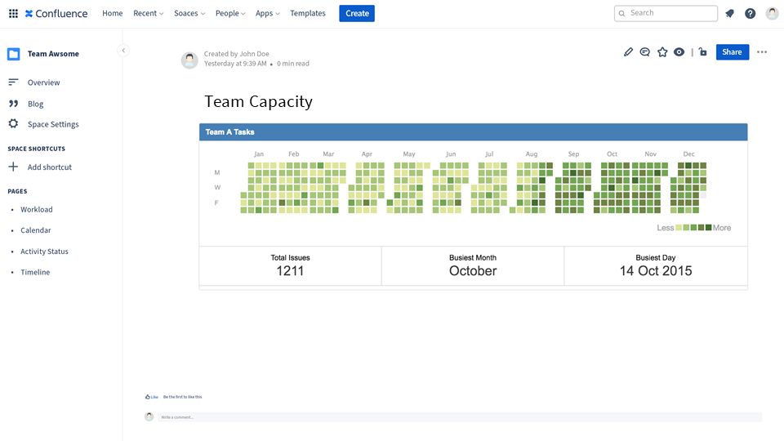Open the Blog sidebar link
This screenshot has width=784, height=441.
pyautogui.click(x=35, y=104)
